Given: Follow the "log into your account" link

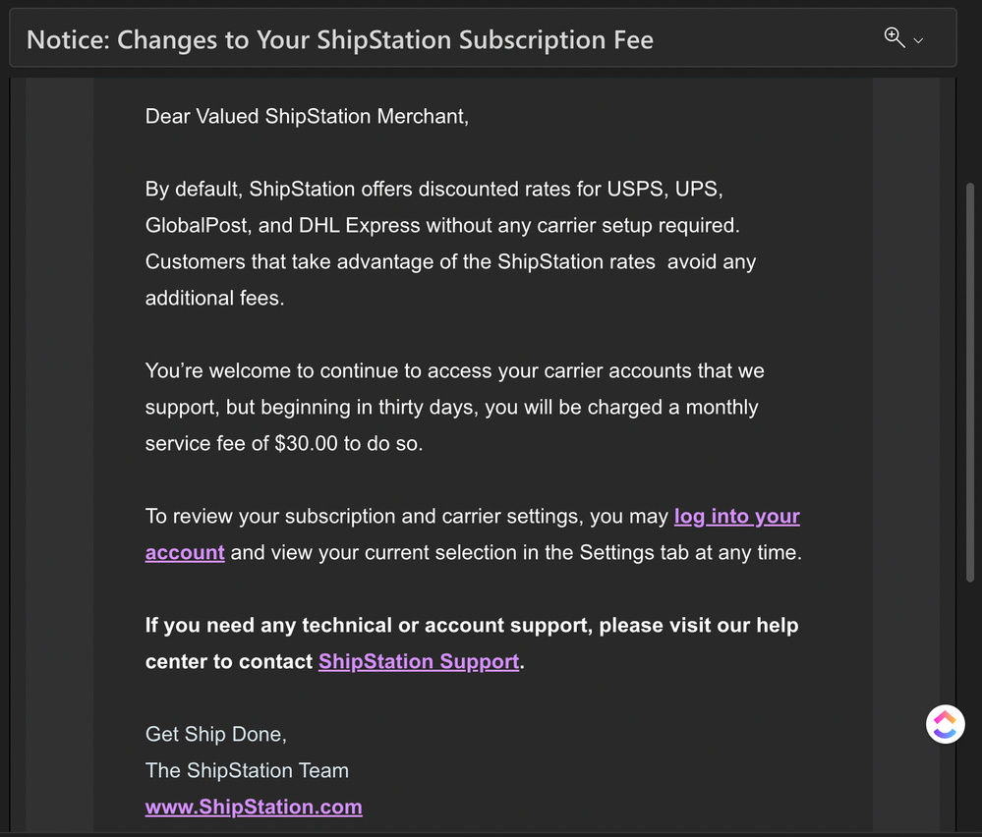Looking at the screenshot, I should pos(736,517).
